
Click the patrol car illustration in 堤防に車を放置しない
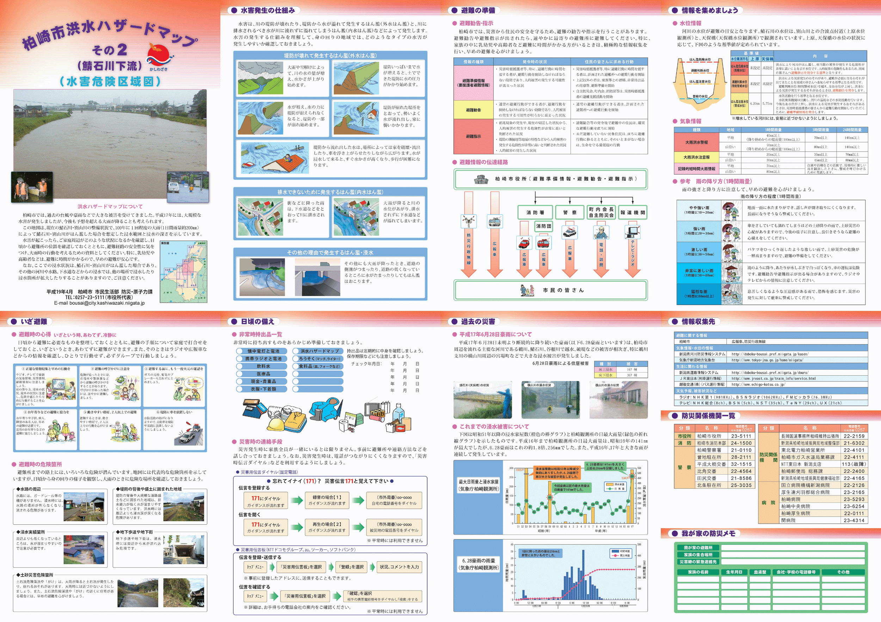(x=189, y=433)
